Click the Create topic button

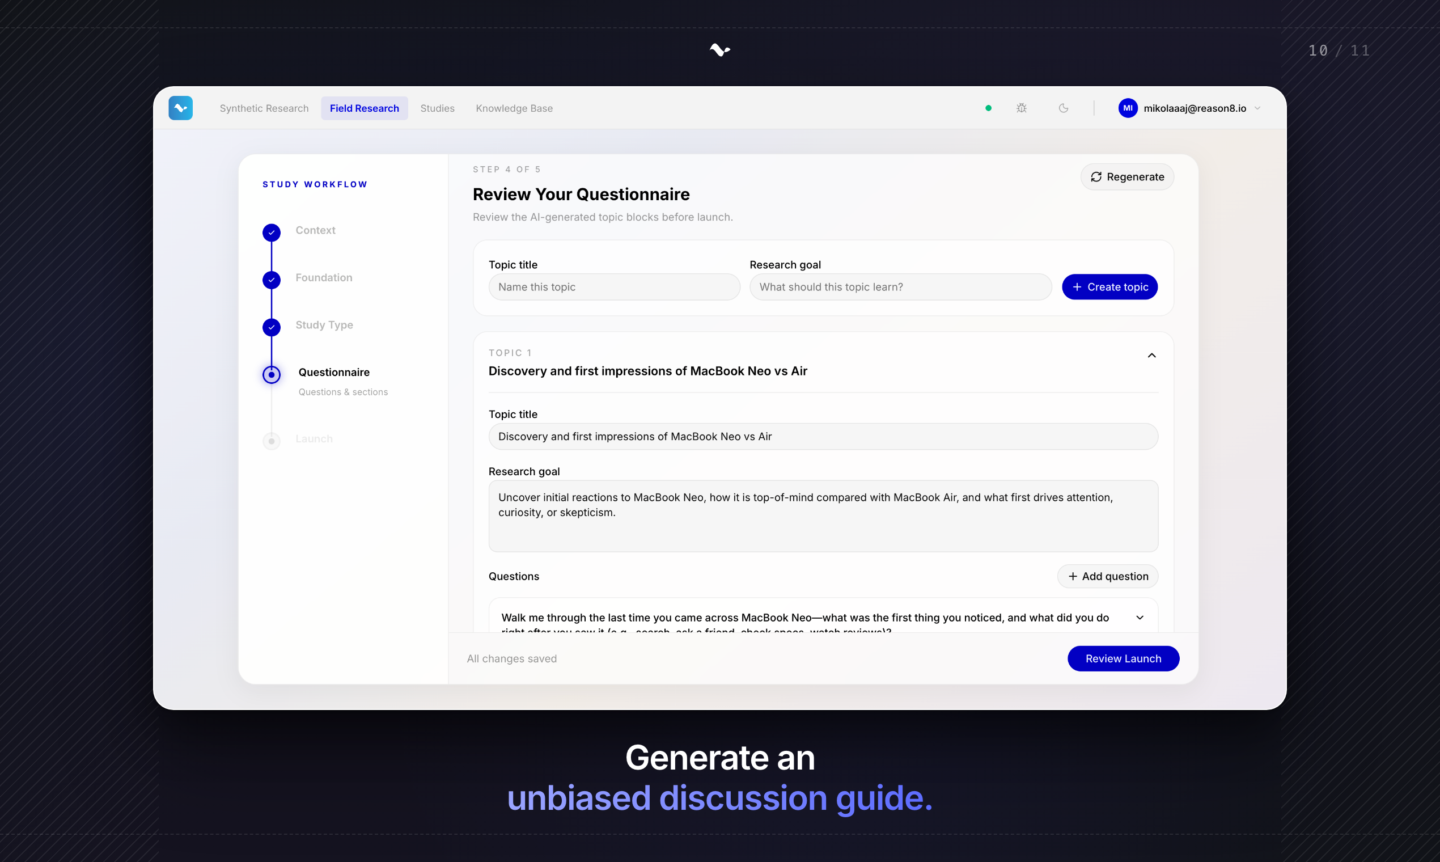click(1109, 287)
